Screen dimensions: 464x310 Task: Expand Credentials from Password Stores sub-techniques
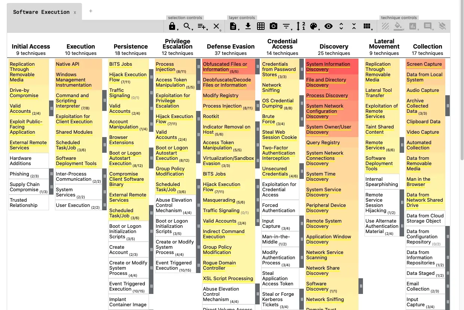point(302,69)
